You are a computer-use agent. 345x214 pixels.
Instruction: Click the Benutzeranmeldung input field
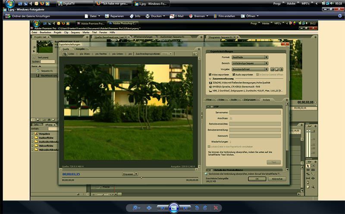coord(255,130)
